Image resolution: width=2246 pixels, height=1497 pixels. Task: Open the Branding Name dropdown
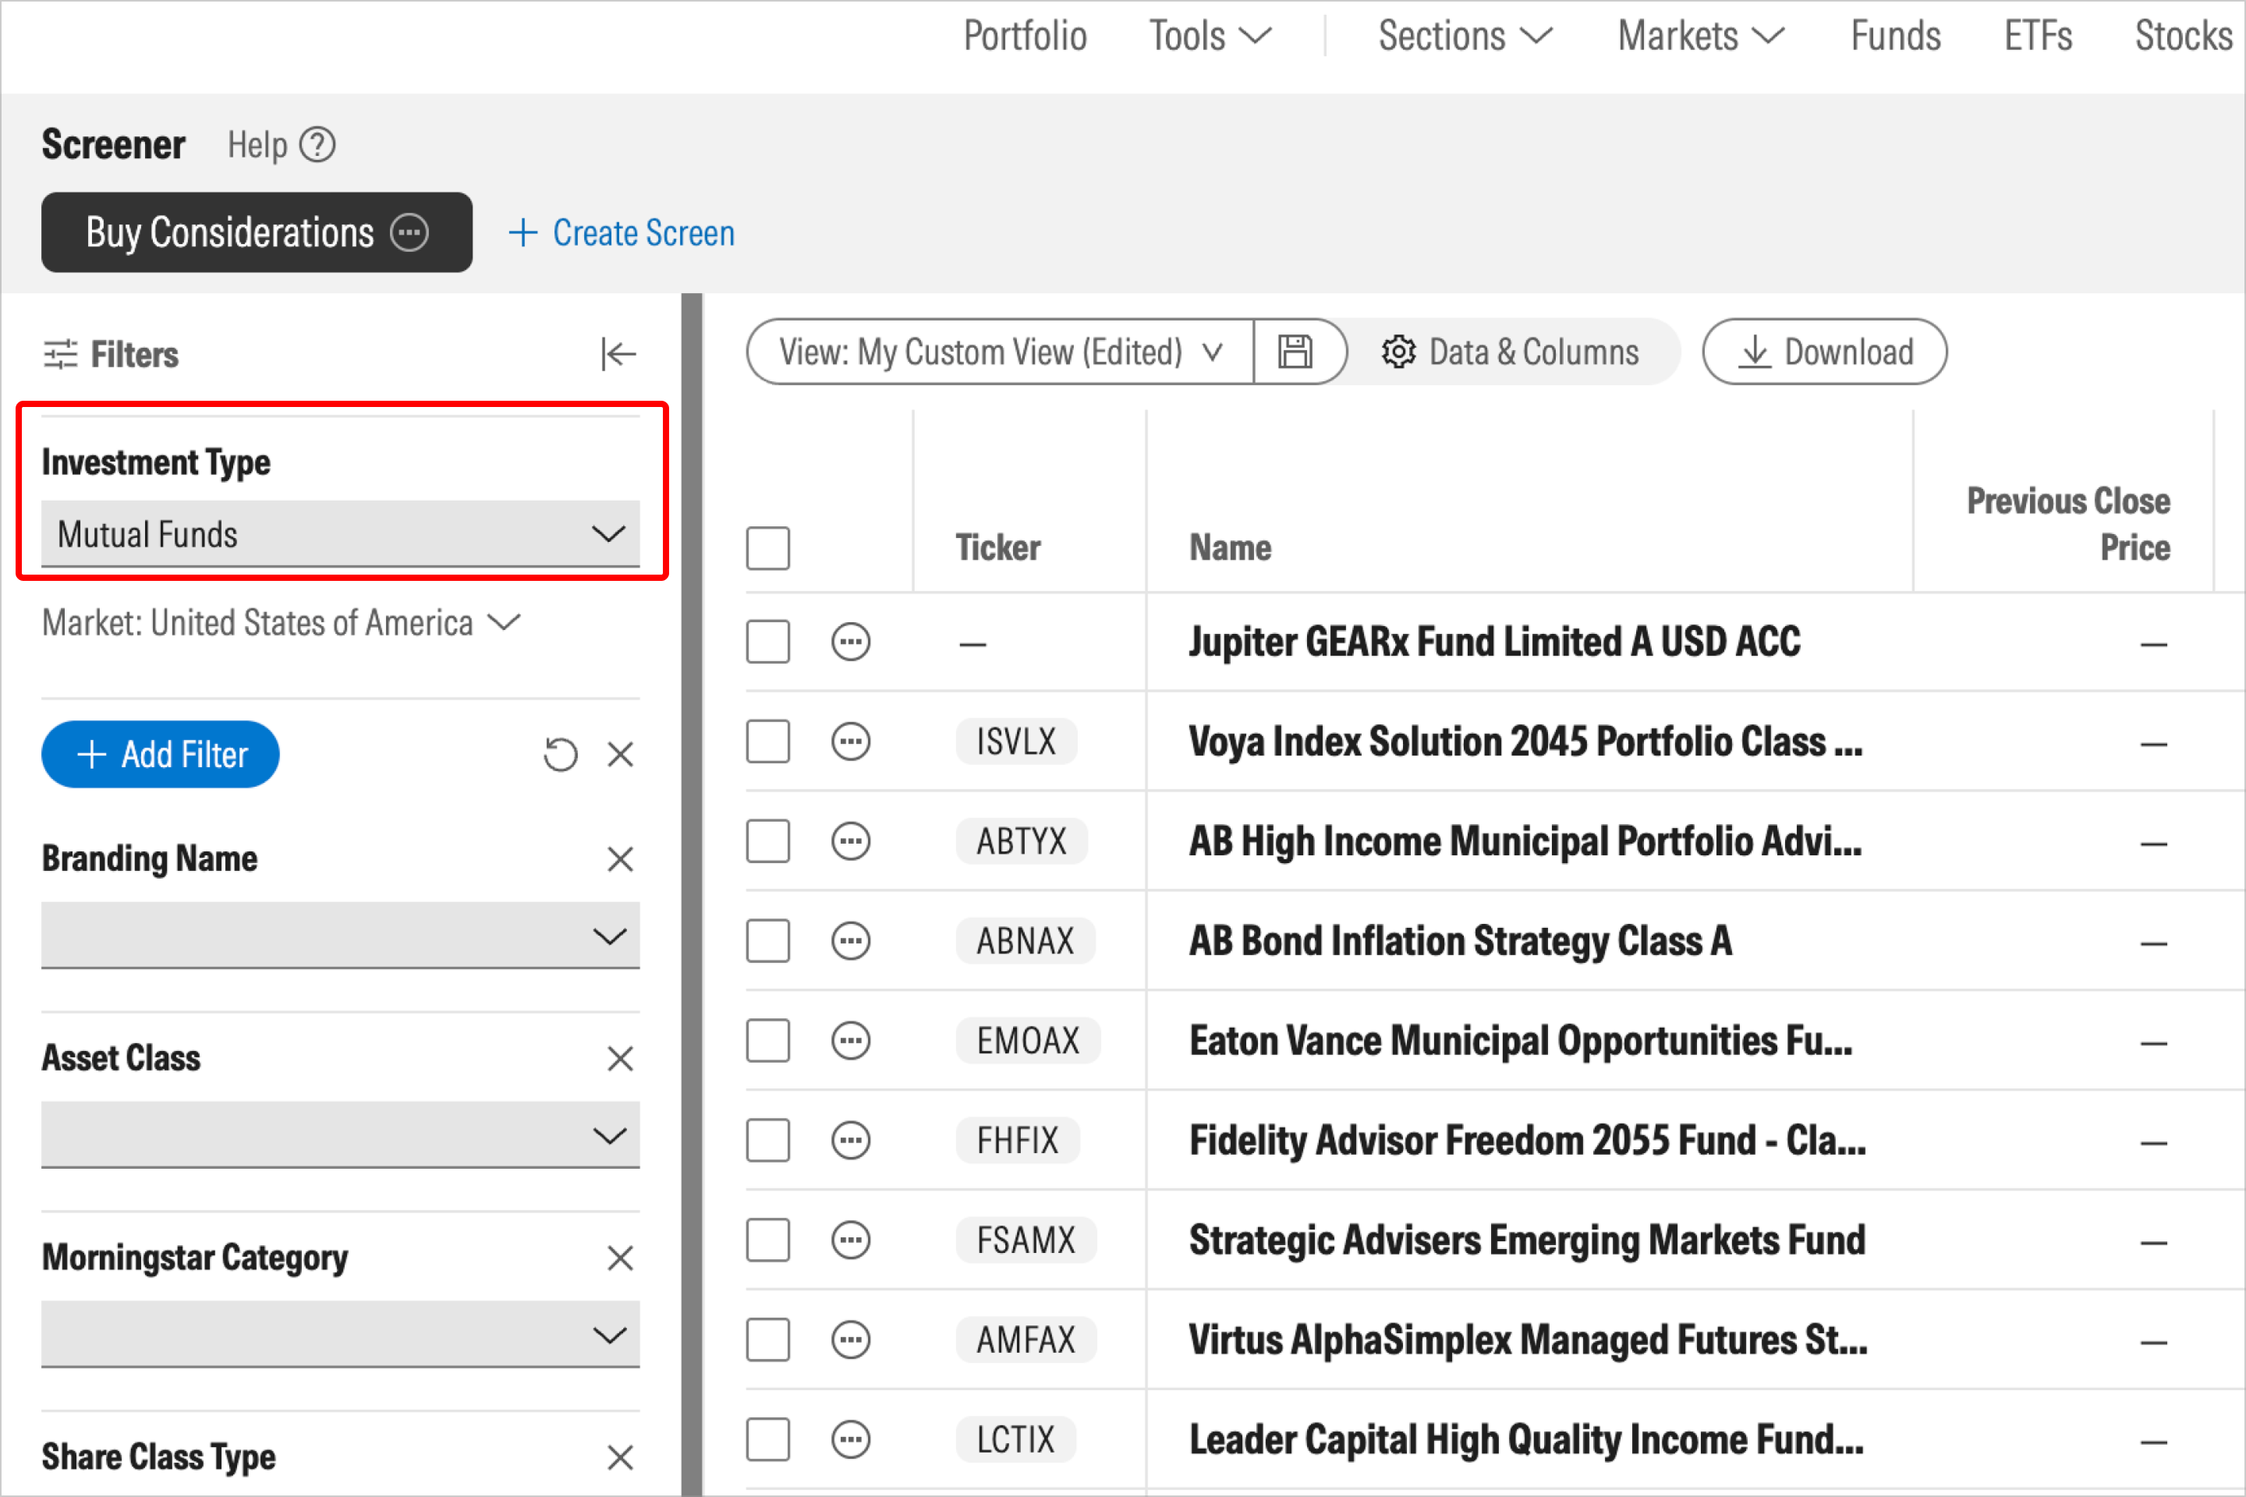[x=340, y=936]
